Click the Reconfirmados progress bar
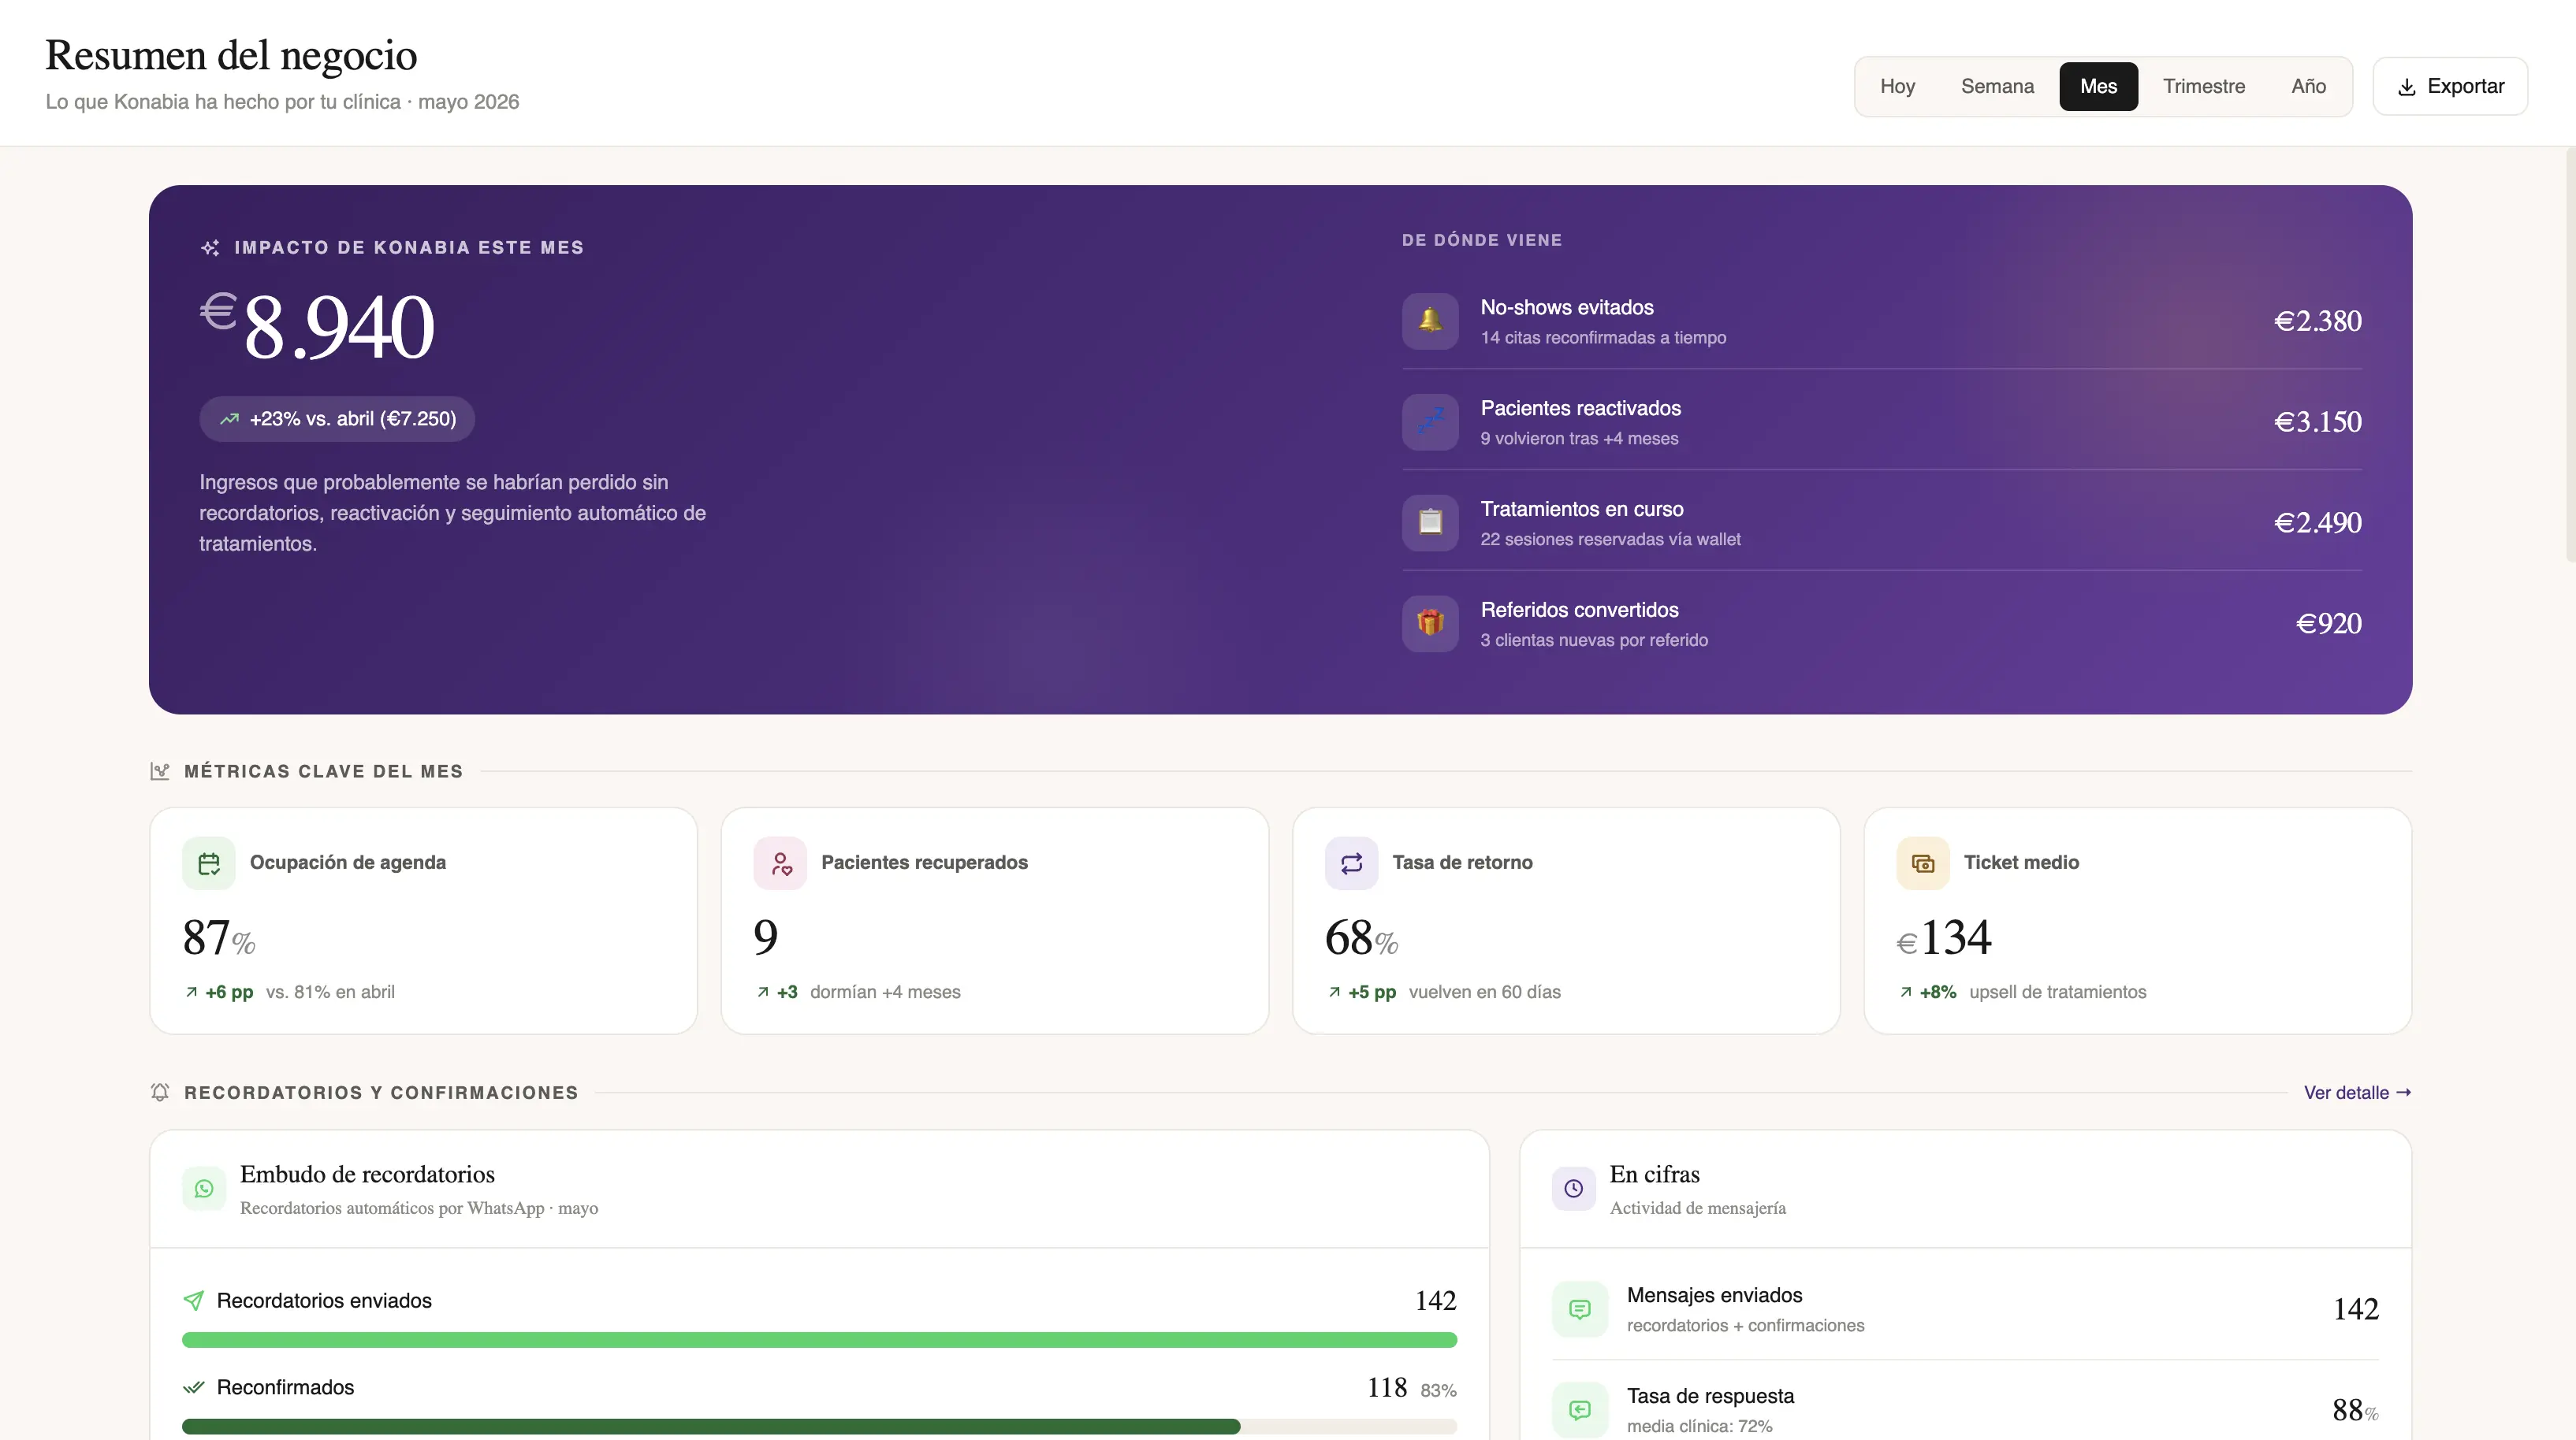The image size is (2576, 1440). click(x=819, y=1427)
